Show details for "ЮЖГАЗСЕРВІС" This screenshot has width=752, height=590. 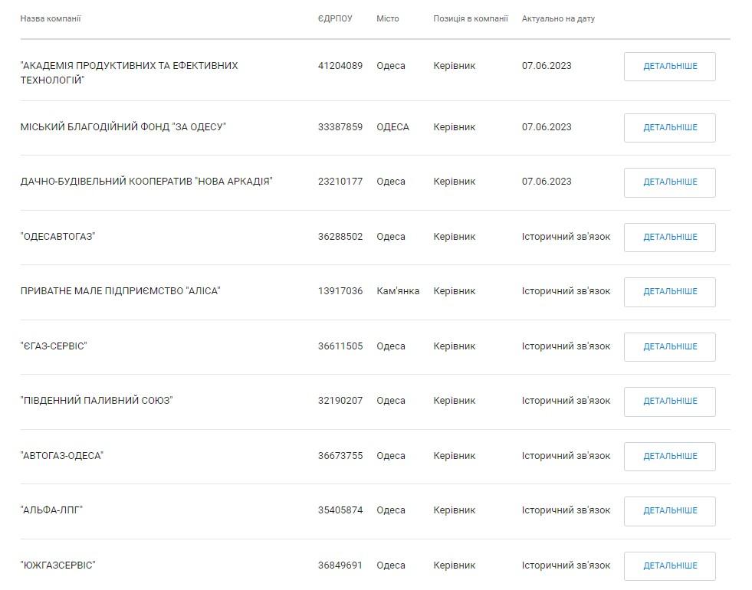click(x=669, y=566)
